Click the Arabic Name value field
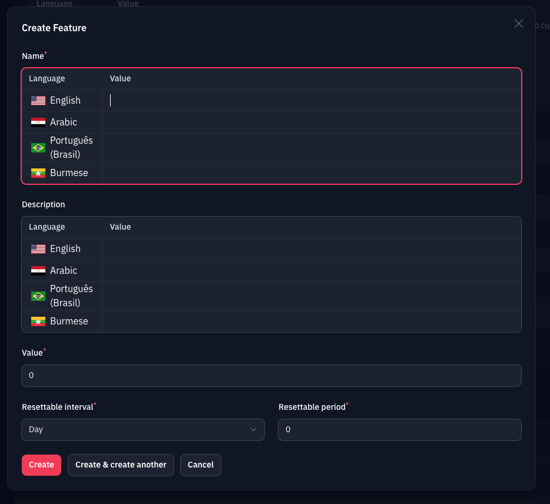 click(x=312, y=122)
